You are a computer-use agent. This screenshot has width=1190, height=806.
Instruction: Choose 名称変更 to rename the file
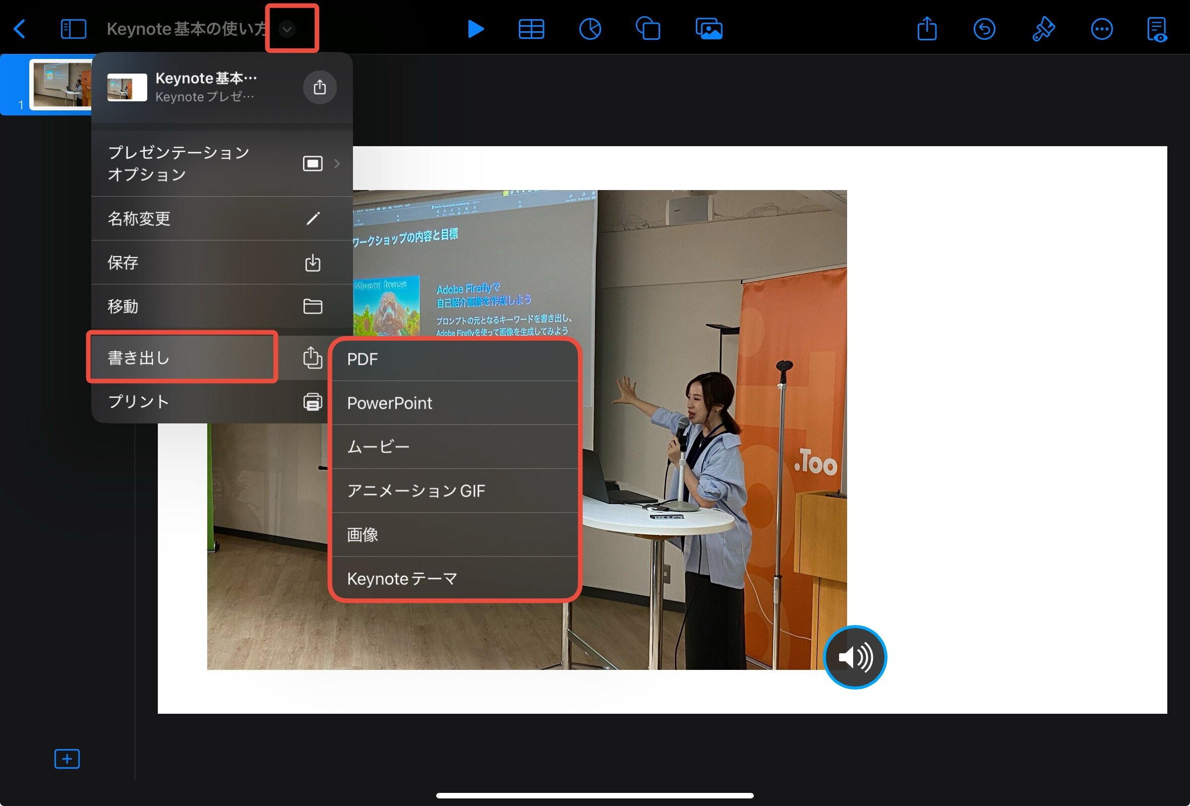(x=222, y=219)
